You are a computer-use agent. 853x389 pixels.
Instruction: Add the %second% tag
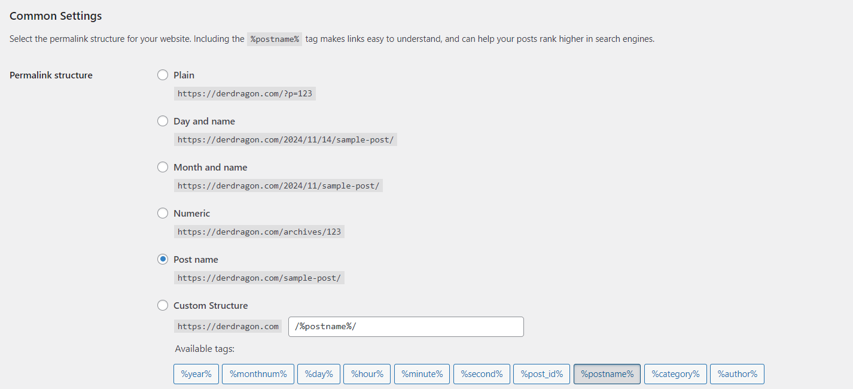(482, 373)
